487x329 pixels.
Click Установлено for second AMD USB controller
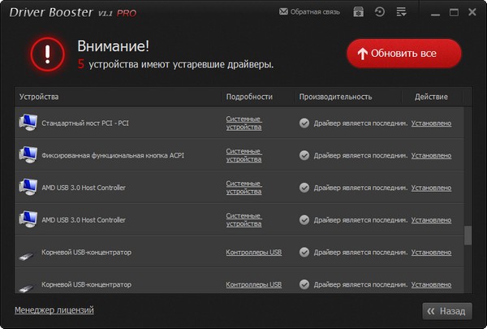[x=431, y=219]
